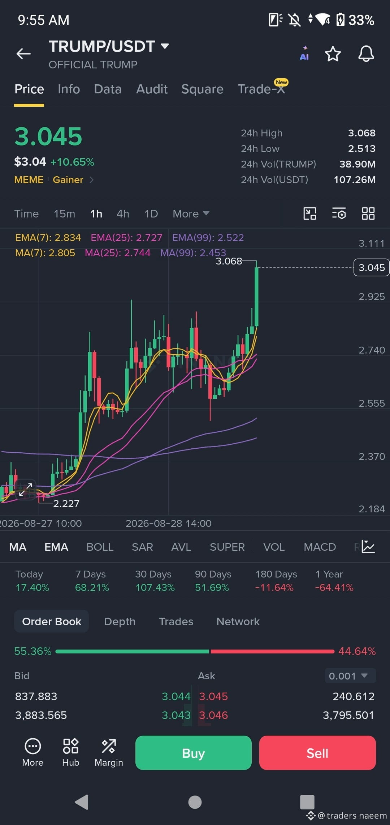
Task: Toggle the EMA indicator
Action: 56,547
